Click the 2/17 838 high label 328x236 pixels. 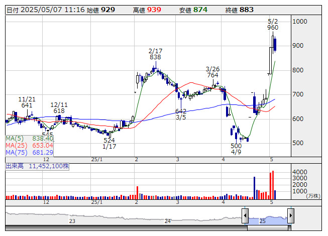point(155,54)
